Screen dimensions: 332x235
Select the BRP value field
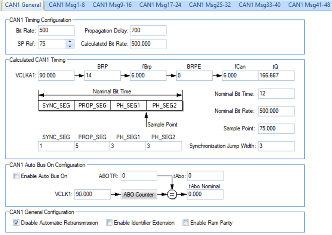point(102,75)
